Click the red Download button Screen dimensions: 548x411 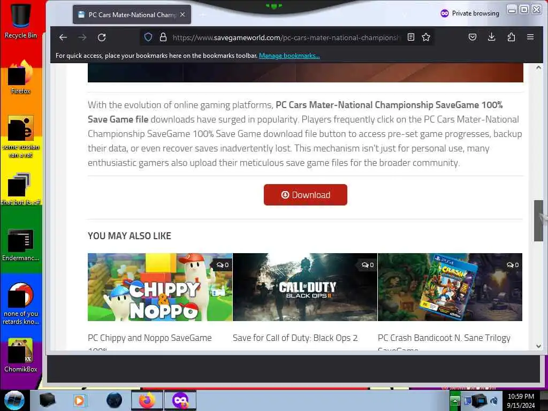pyautogui.click(x=306, y=195)
